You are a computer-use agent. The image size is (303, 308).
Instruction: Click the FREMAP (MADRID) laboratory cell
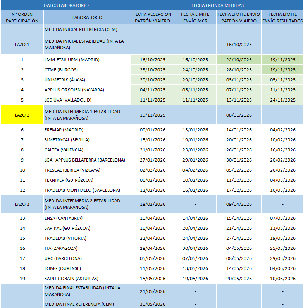[64, 130]
